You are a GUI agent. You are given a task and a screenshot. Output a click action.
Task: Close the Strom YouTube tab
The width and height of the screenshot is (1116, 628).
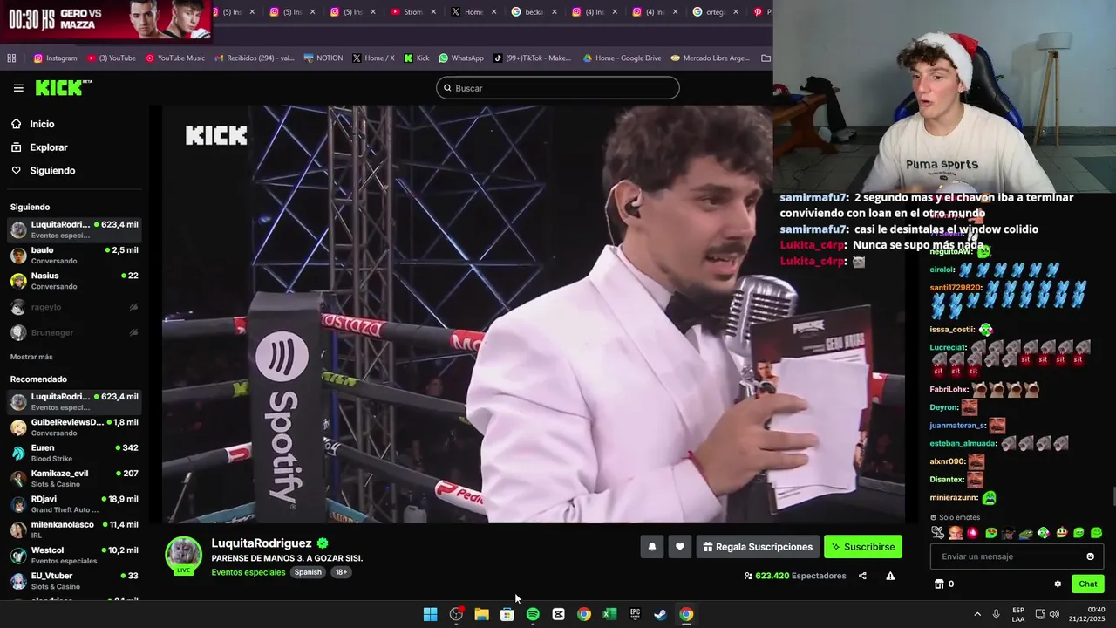[434, 12]
